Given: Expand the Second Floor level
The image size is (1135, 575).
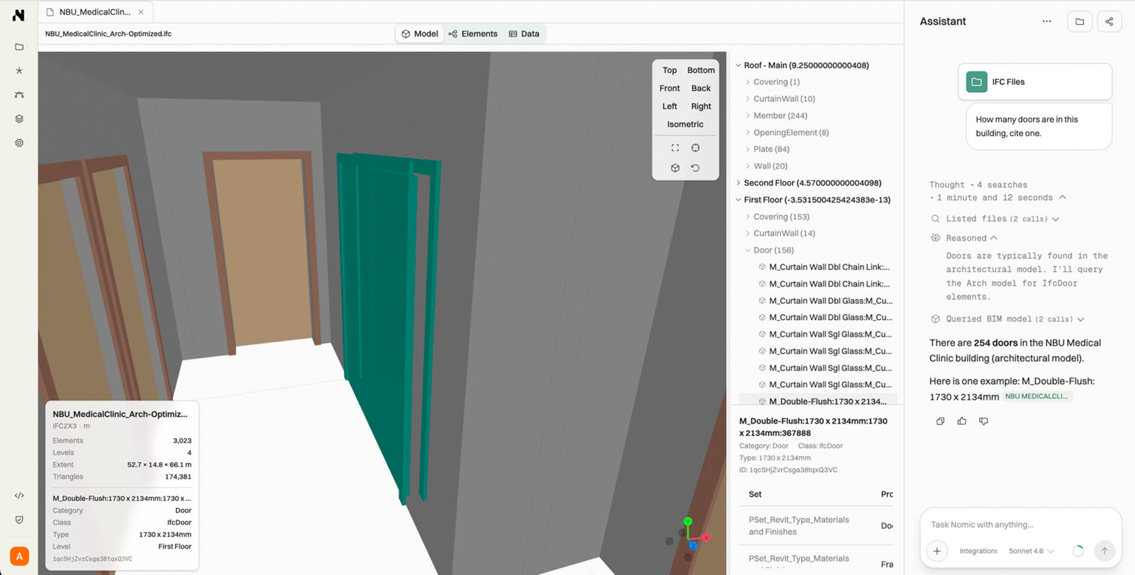Looking at the screenshot, I should coord(738,183).
